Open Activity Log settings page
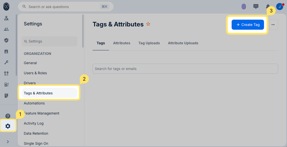287x147 pixels. (x=34, y=123)
